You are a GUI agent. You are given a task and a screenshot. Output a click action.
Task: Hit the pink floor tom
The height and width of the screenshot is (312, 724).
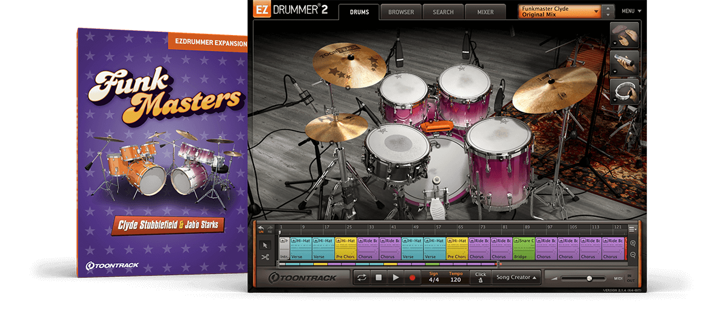point(498,156)
